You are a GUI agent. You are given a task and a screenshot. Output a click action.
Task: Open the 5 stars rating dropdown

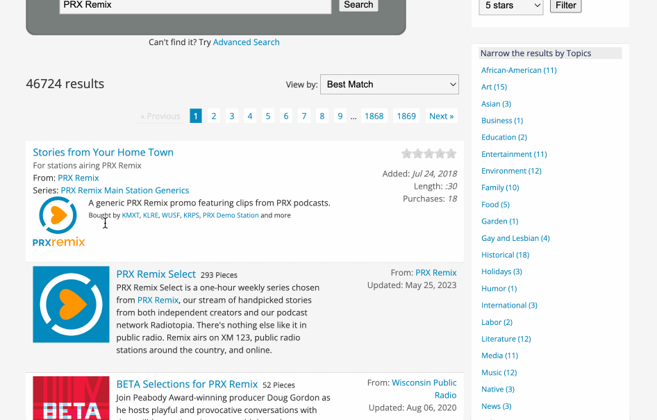click(x=510, y=6)
